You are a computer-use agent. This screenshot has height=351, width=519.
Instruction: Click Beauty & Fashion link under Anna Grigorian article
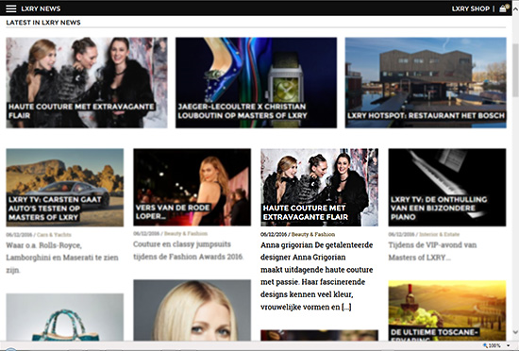pos(313,235)
